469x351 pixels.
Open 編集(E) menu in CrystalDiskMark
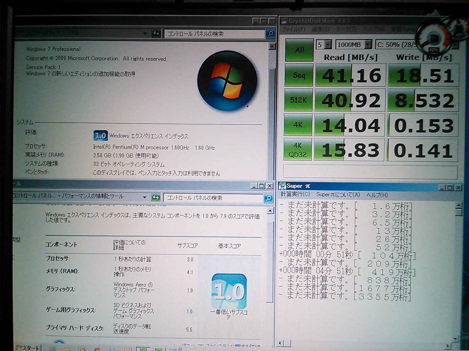[x=321, y=29]
